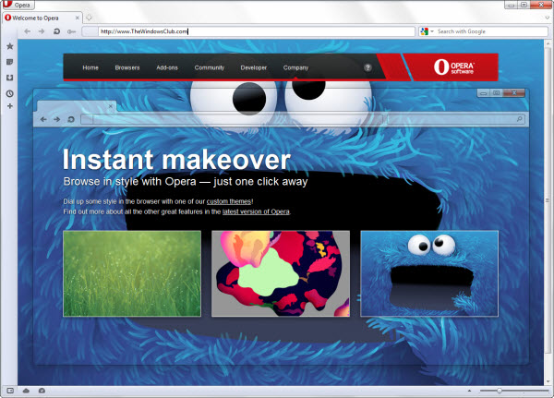This screenshot has width=554, height=398.
Task: Reload the page using toolbar reload icon
Action: (56, 31)
